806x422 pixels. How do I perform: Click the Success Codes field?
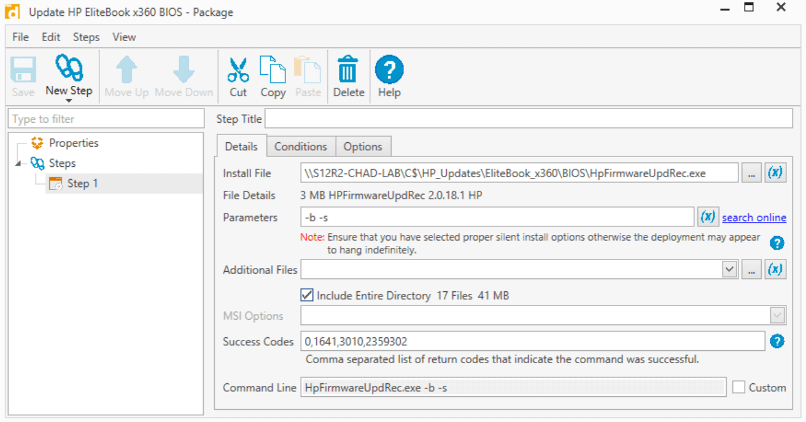[533, 342]
